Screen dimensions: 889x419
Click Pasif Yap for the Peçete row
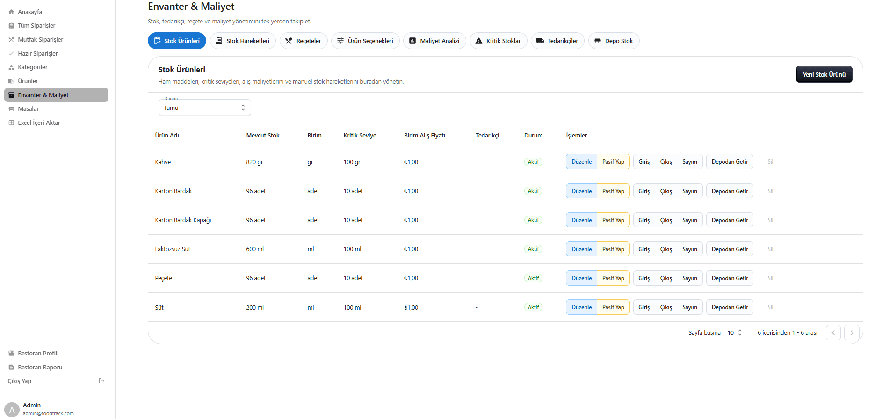[613, 278]
